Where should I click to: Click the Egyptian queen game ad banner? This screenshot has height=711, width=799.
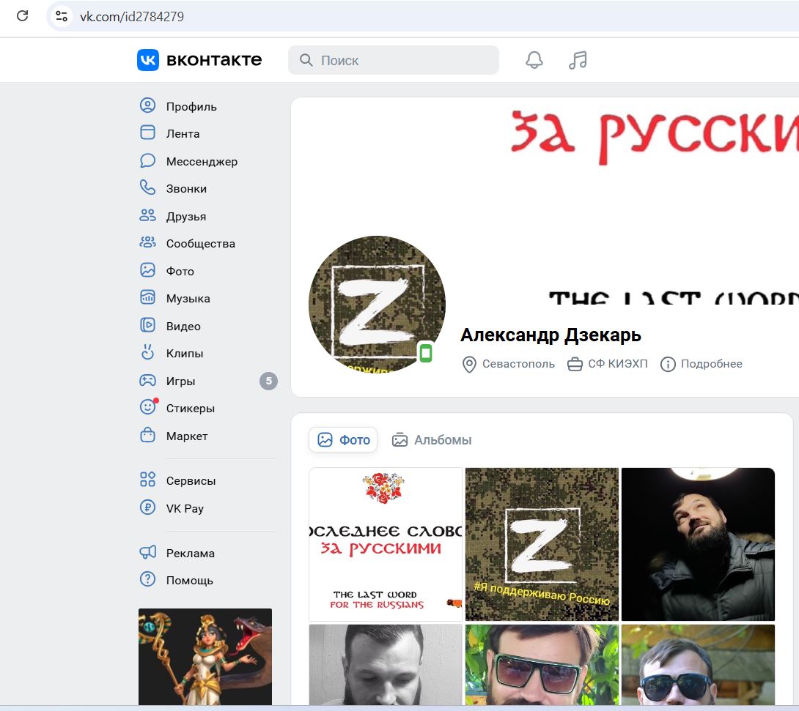pos(205,657)
